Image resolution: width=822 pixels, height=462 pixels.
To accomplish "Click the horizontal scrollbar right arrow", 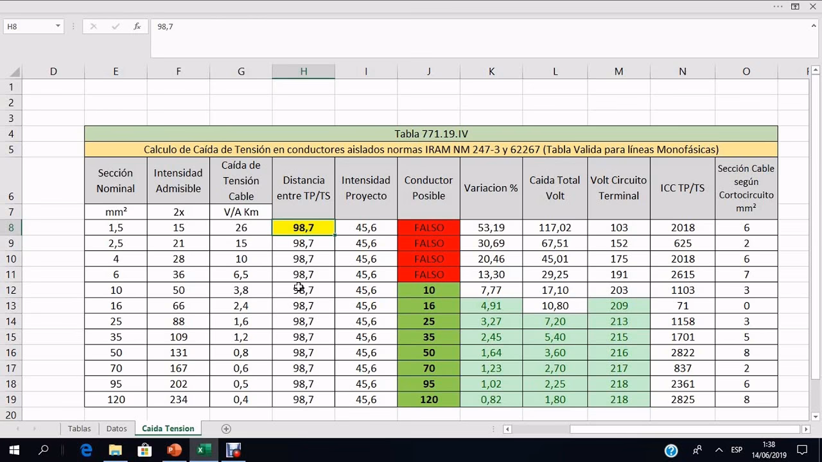I will pyautogui.click(x=806, y=429).
